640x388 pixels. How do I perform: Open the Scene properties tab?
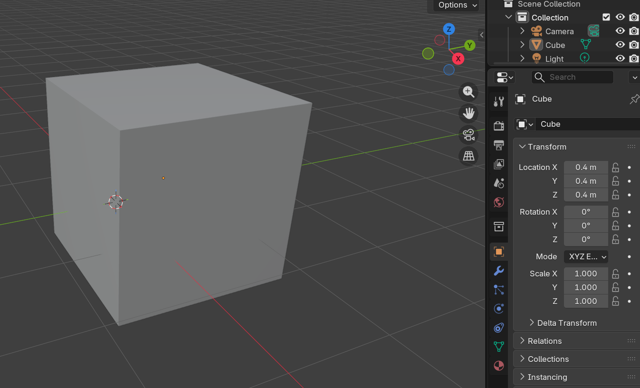click(x=498, y=183)
